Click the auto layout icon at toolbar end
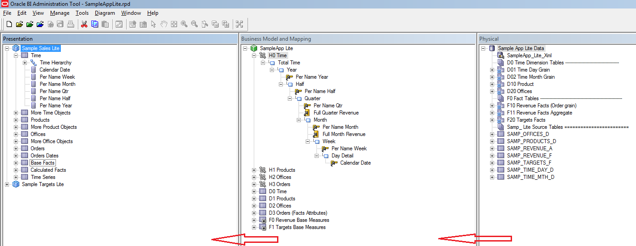This screenshot has width=636, height=246. coord(239,24)
